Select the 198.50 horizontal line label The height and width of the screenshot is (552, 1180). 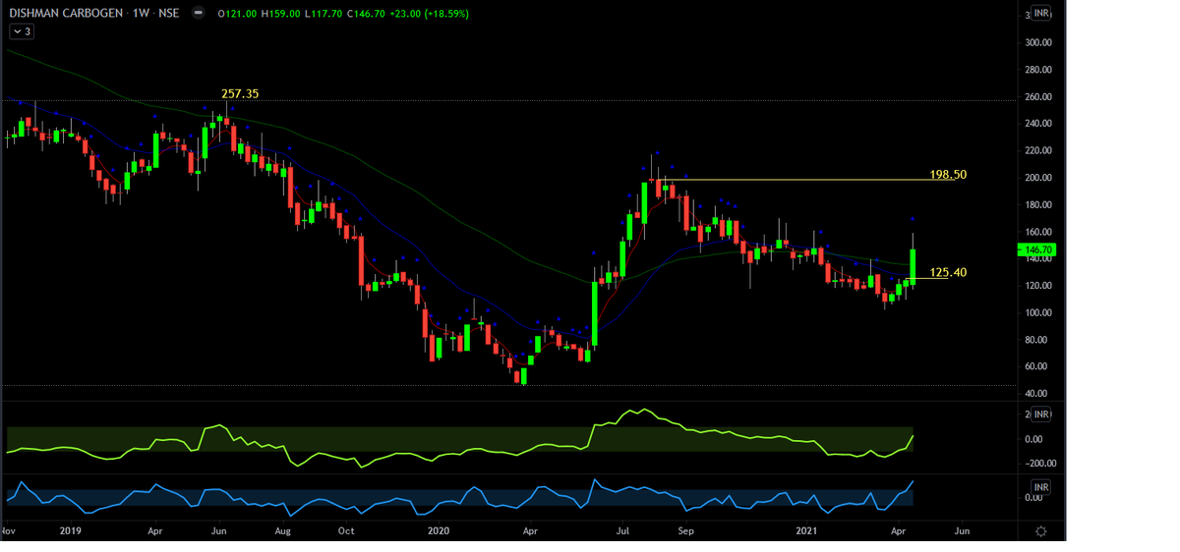click(948, 175)
